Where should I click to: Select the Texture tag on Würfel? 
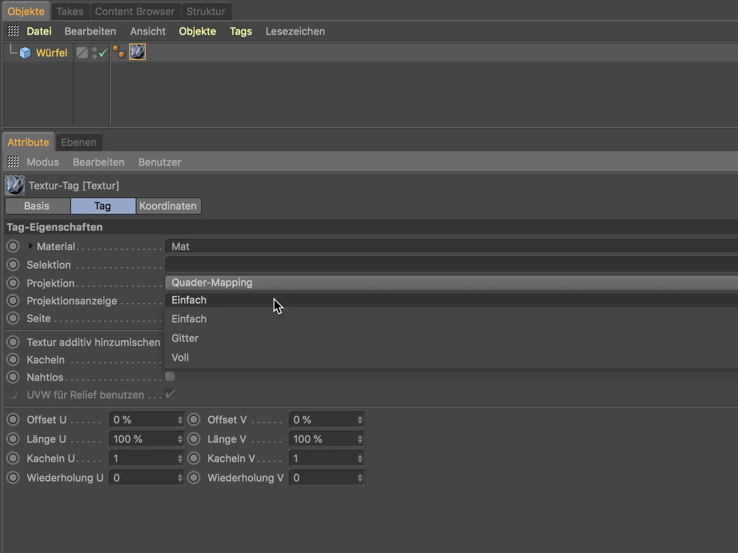pyautogui.click(x=137, y=52)
